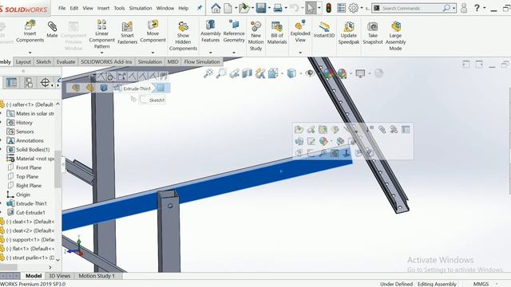Image resolution: width=511 pixels, height=287 pixels.
Task: Open the Save dropdown arrow
Action: click(x=269, y=8)
